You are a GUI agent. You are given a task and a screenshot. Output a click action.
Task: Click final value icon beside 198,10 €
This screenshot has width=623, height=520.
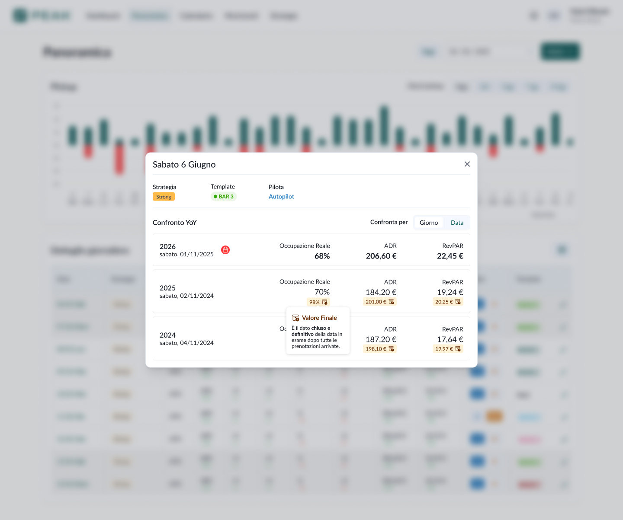click(392, 349)
